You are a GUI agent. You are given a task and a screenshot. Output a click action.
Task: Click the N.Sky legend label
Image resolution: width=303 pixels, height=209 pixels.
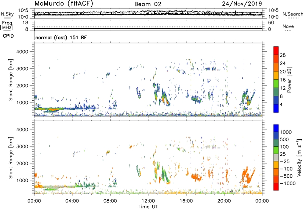[x=7, y=14]
